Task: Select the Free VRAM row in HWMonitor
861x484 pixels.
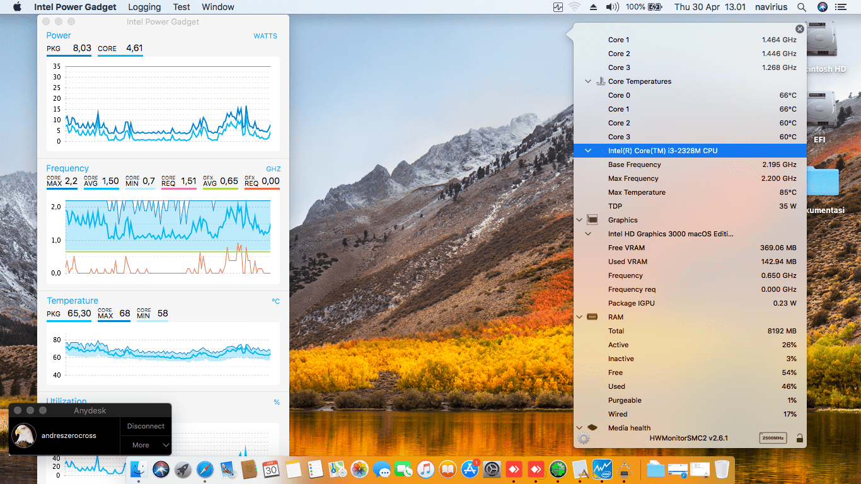Action: (690, 248)
